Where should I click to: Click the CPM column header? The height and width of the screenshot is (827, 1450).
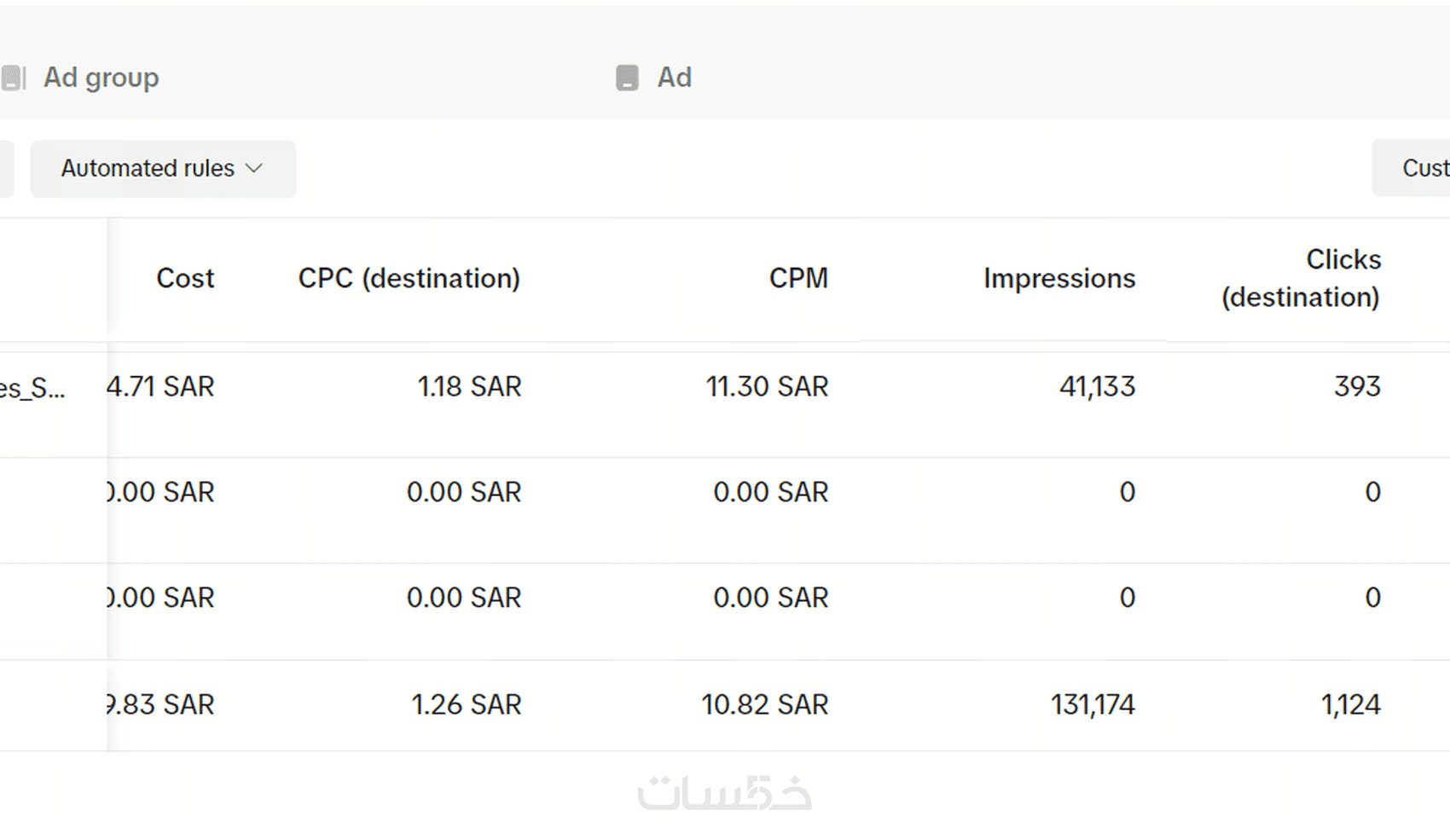tap(798, 279)
